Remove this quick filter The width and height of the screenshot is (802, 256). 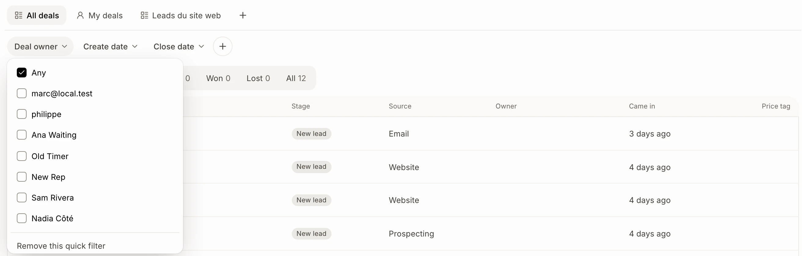pyautogui.click(x=61, y=246)
